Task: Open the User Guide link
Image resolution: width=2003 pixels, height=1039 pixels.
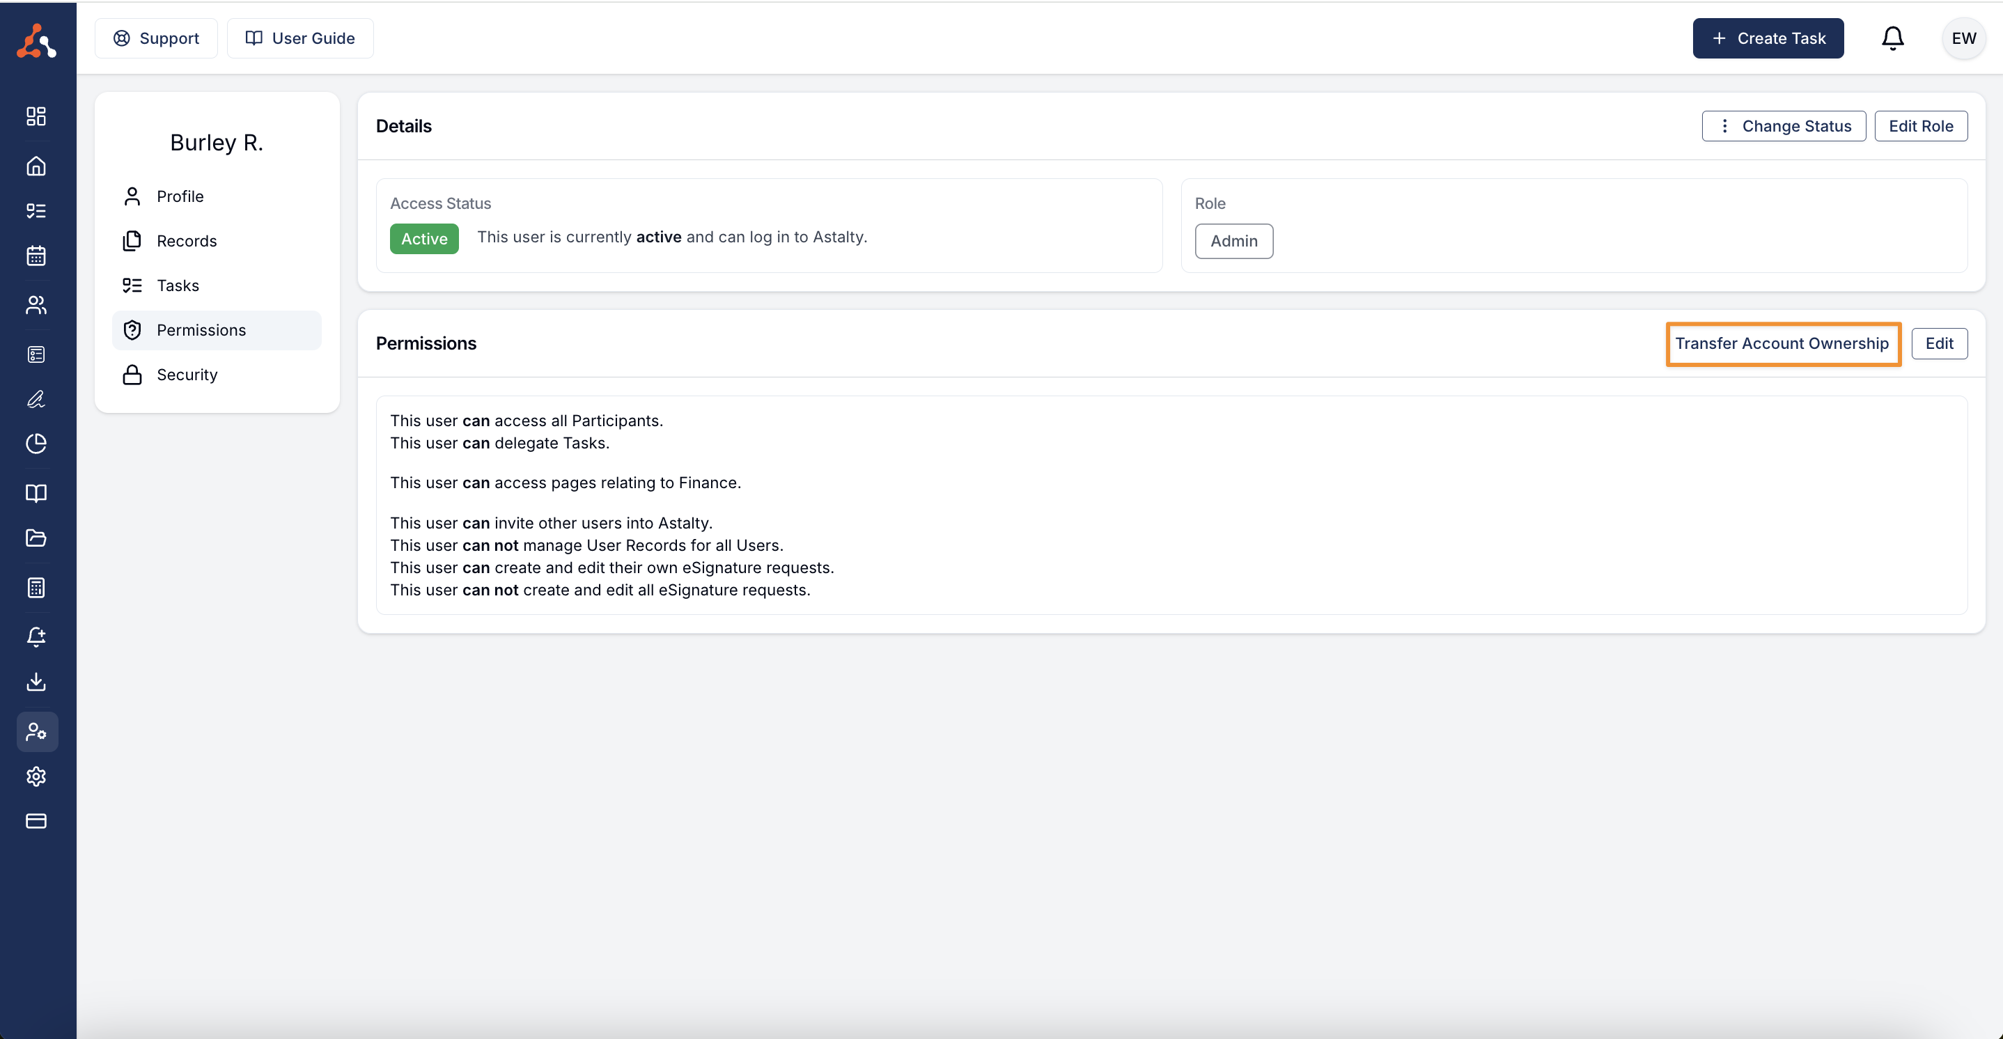Action: [300, 38]
